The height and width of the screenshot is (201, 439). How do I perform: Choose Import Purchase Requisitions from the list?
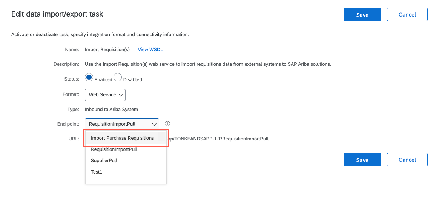(x=123, y=138)
